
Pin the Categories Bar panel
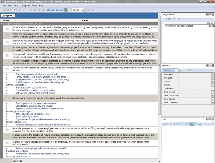[x=210, y=14]
